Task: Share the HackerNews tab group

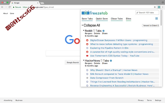Action: coord(105,63)
